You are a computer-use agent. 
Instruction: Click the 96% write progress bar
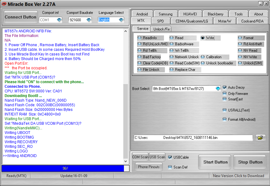[65, 168]
